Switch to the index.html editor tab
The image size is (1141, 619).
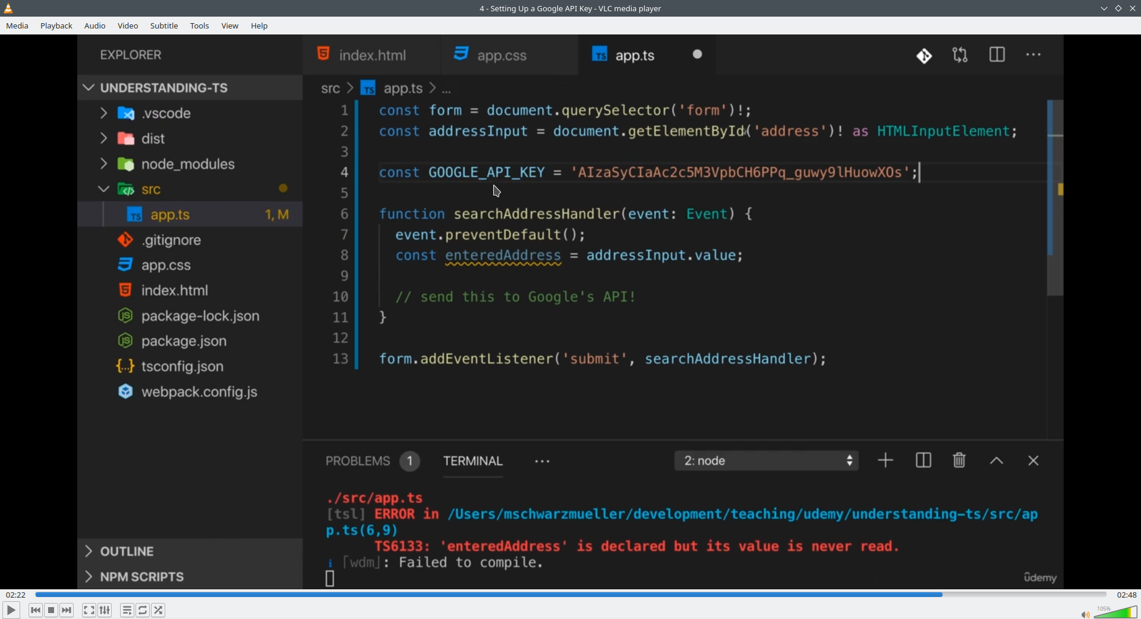[371, 55]
